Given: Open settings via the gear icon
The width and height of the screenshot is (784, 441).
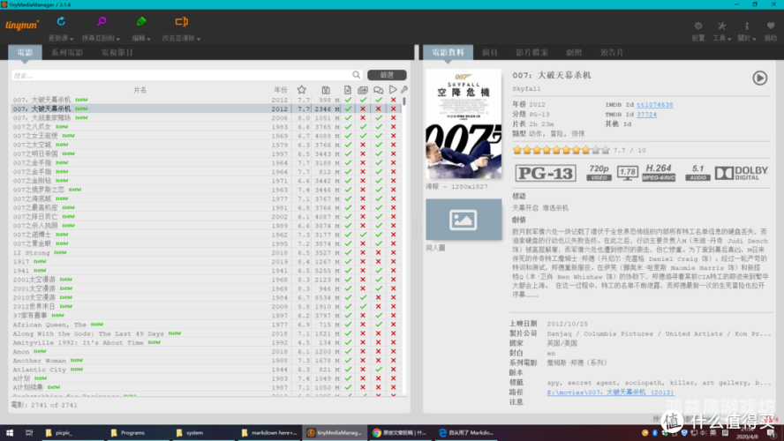Looking at the screenshot, I should coord(698,26).
